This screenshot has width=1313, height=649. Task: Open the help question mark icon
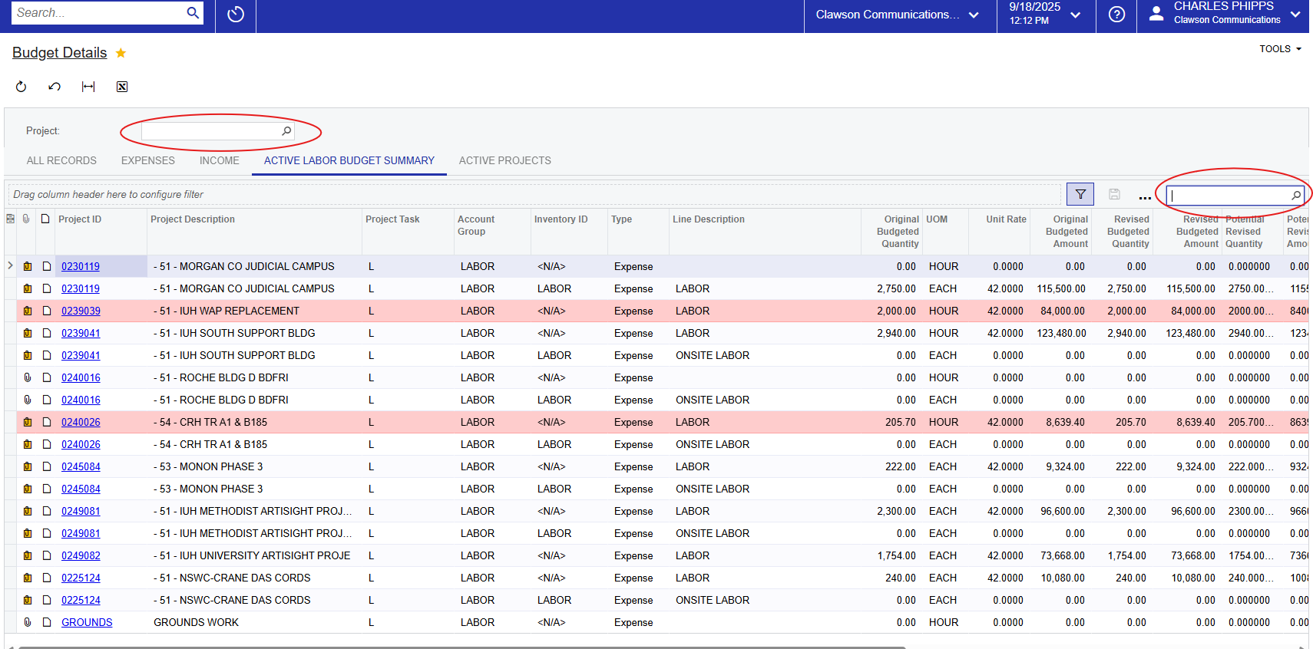(x=1116, y=15)
